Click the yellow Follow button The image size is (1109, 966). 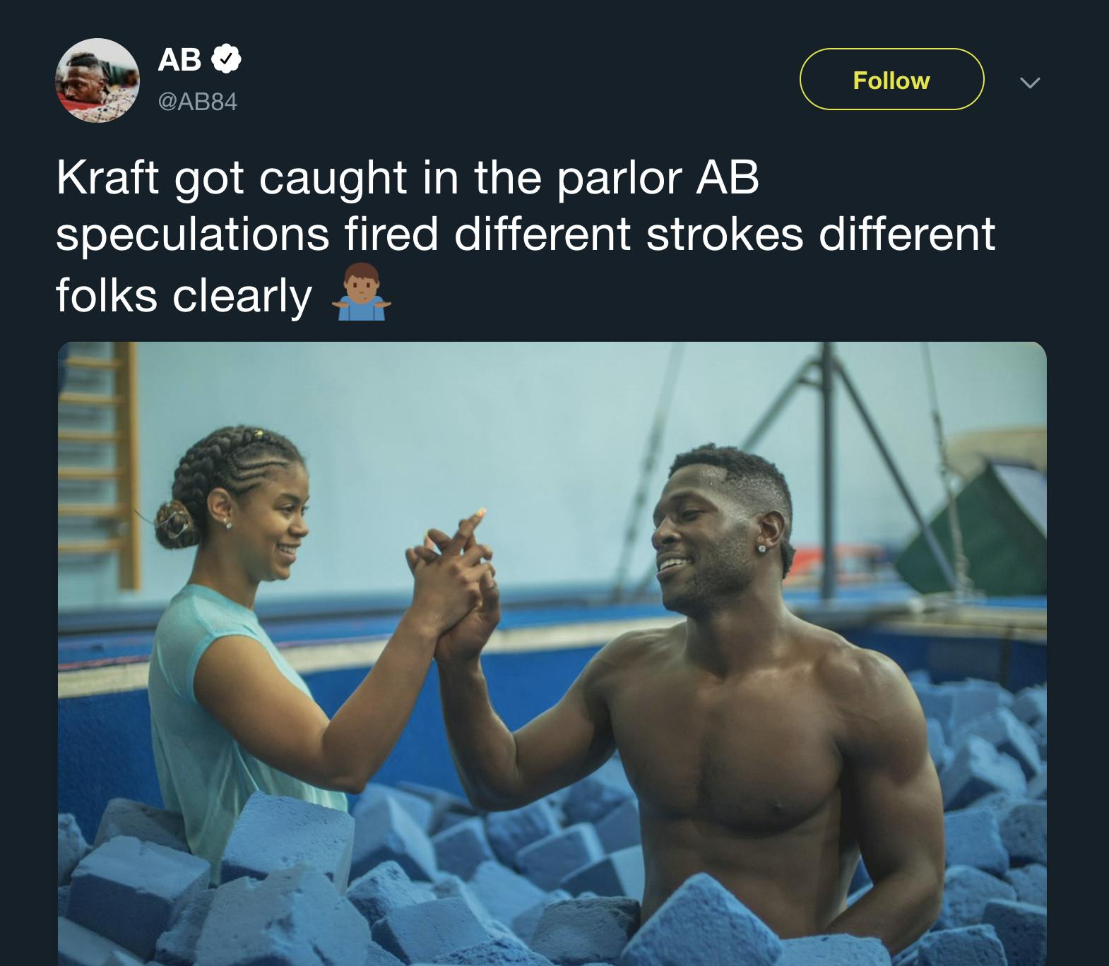[891, 80]
